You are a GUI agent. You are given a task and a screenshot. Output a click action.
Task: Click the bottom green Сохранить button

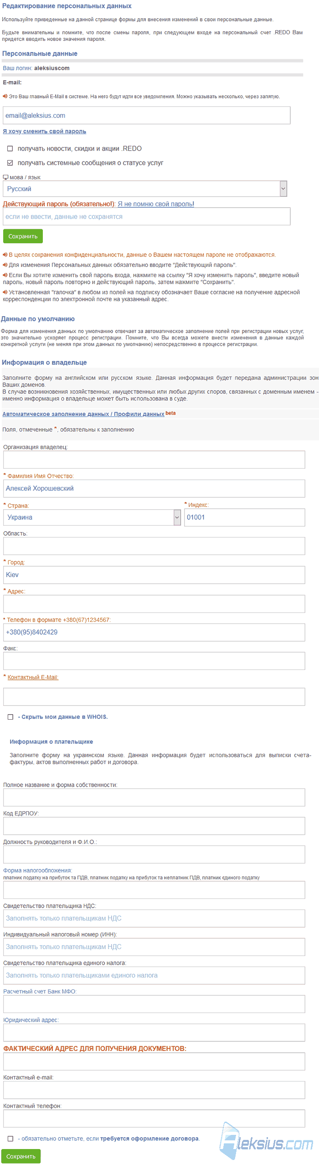(21, 1156)
